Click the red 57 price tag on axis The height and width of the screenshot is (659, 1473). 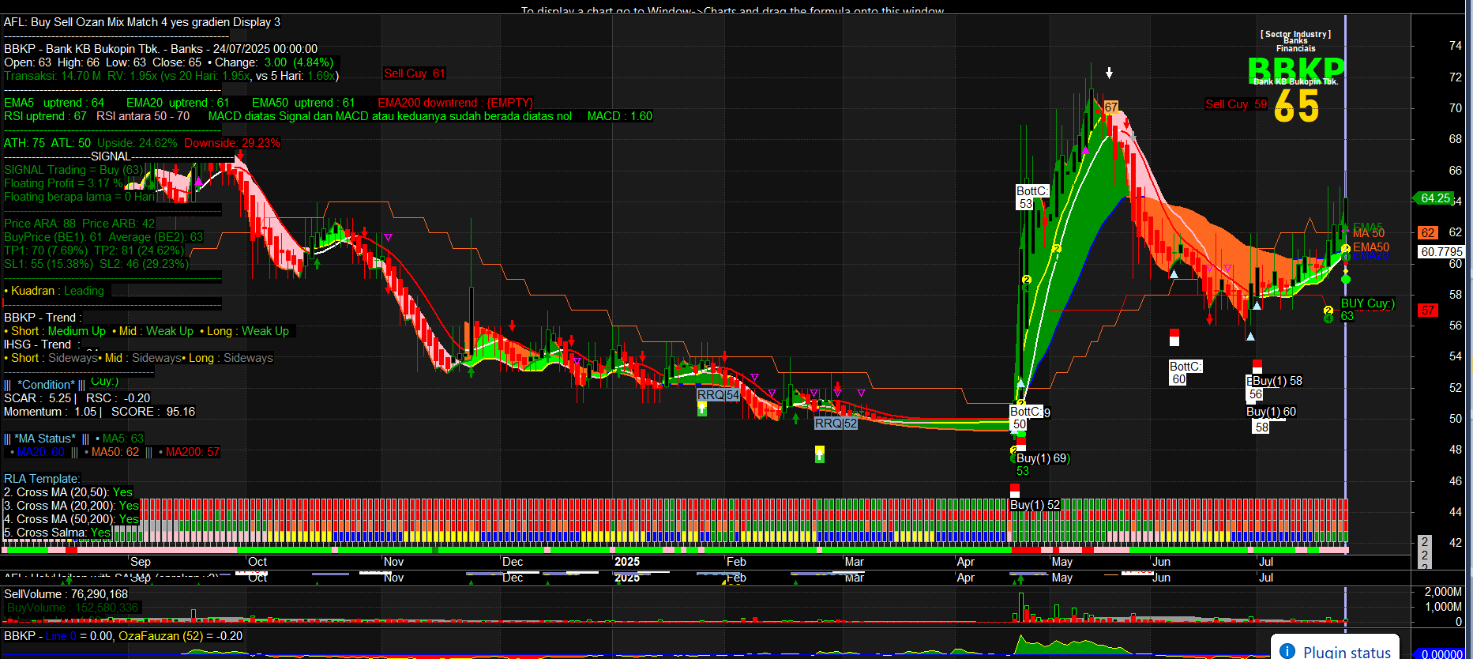[1428, 310]
